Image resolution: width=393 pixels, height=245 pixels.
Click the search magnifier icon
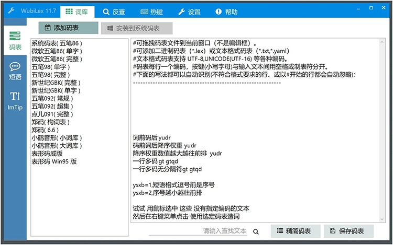(256, 231)
